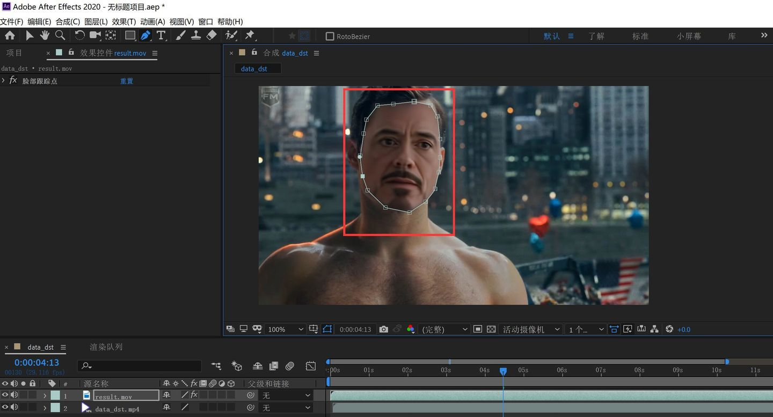Take a snapshot with camera icon
The height and width of the screenshot is (417, 773).
pos(383,329)
